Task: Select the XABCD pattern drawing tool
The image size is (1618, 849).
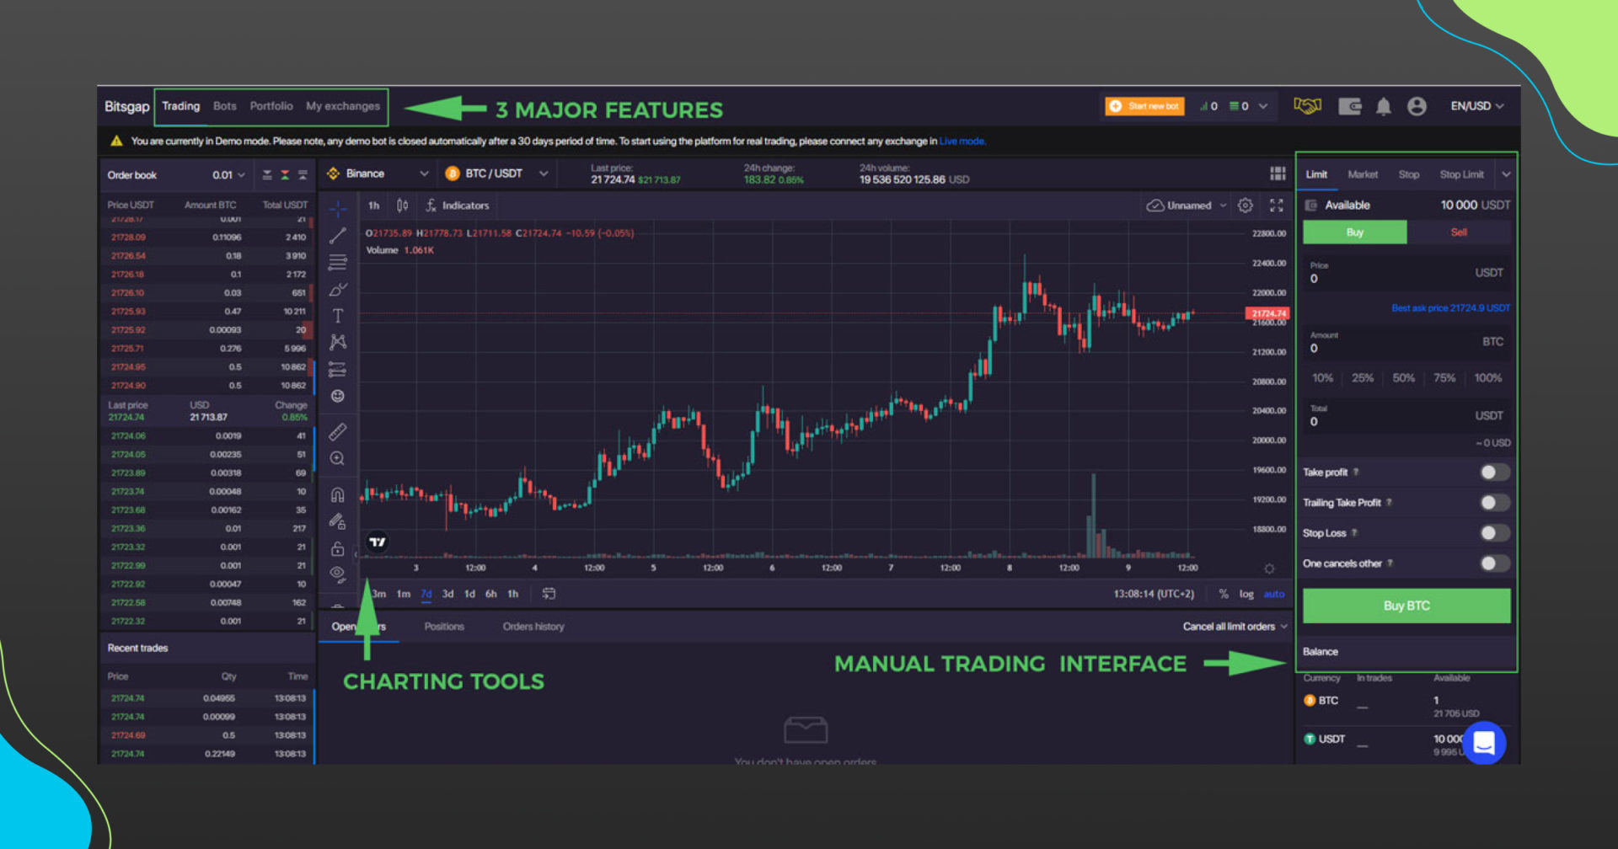Action: [338, 342]
